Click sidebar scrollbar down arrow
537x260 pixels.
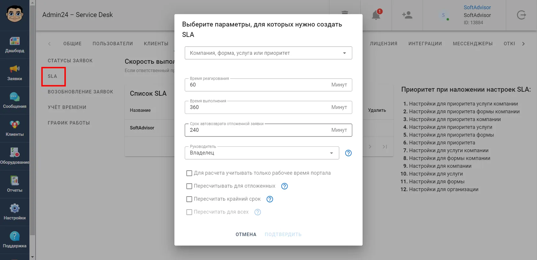32,257
